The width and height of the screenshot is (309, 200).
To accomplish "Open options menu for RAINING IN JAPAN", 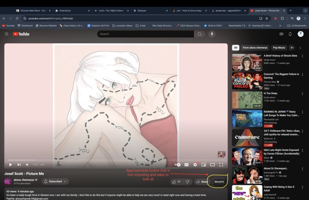I will click(302, 112).
